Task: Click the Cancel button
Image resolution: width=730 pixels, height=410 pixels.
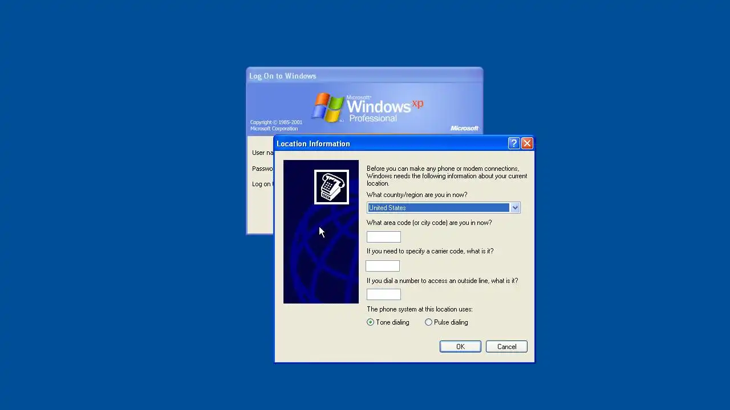Action: (506, 347)
